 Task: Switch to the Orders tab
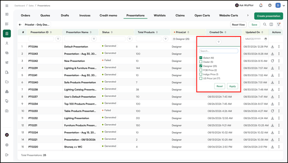[25, 15]
